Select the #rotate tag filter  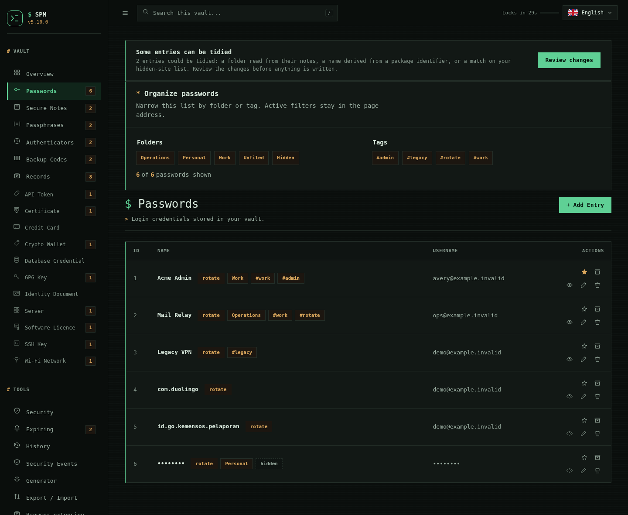[x=450, y=158]
